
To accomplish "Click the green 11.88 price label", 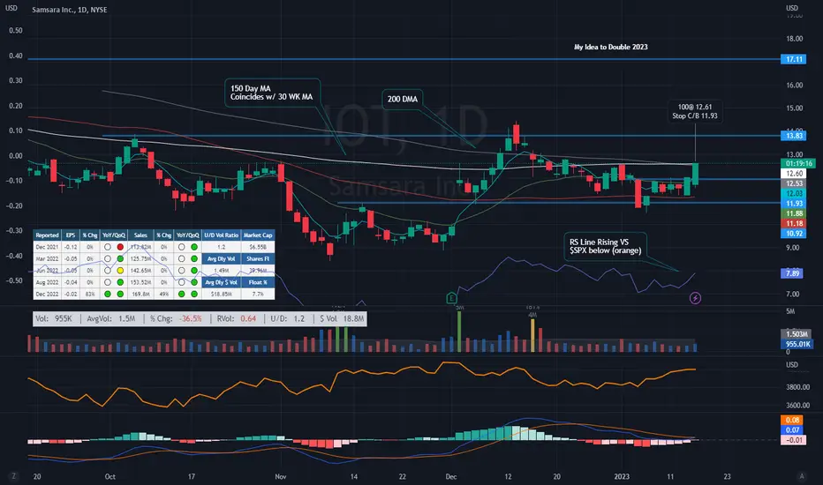I will [794, 213].
